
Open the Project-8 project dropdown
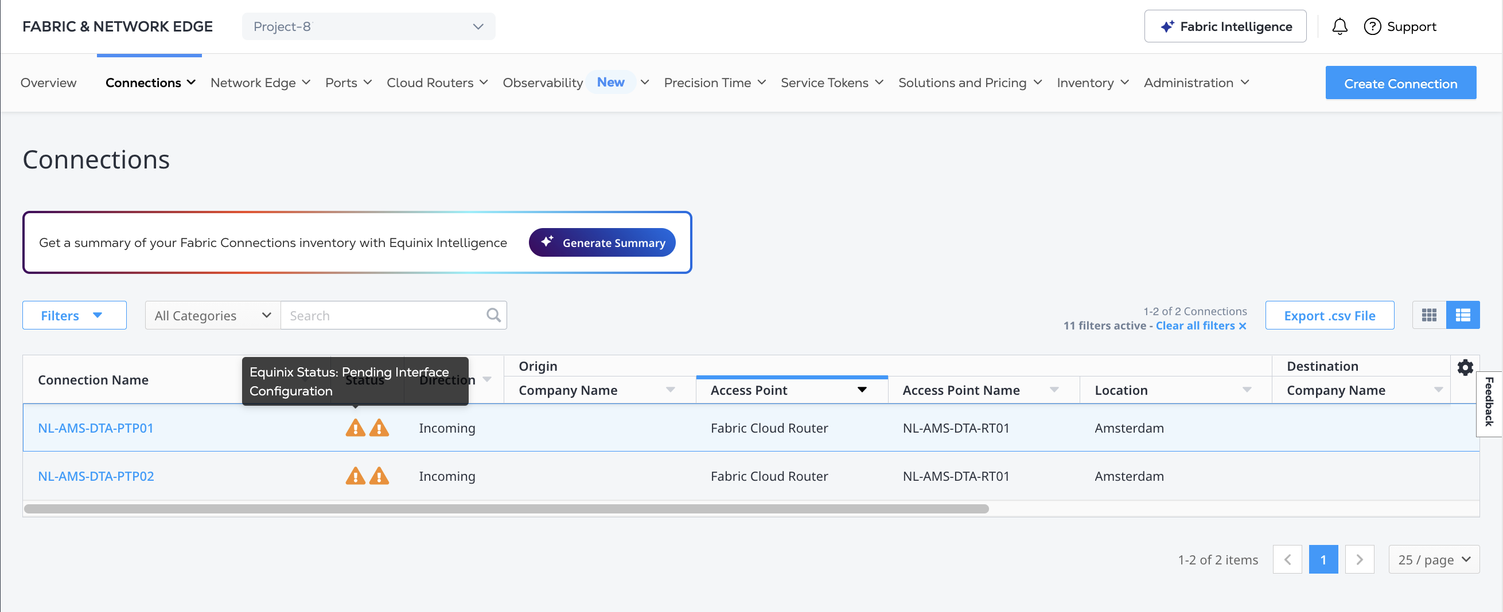coord(368,26)
